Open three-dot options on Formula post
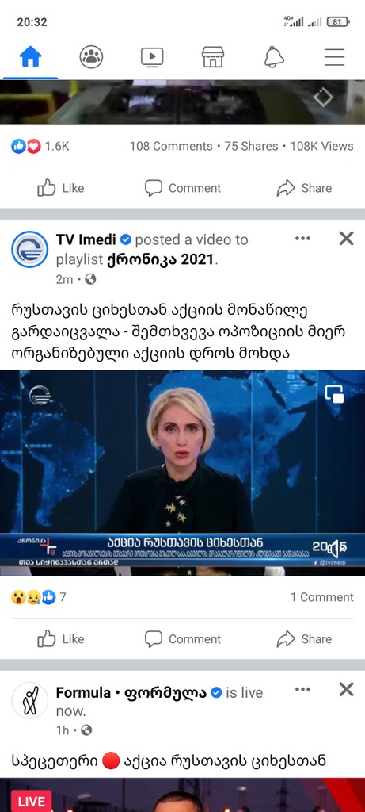Image resolution: width=365 pixels, height=812 pixels. click(302, 689)
